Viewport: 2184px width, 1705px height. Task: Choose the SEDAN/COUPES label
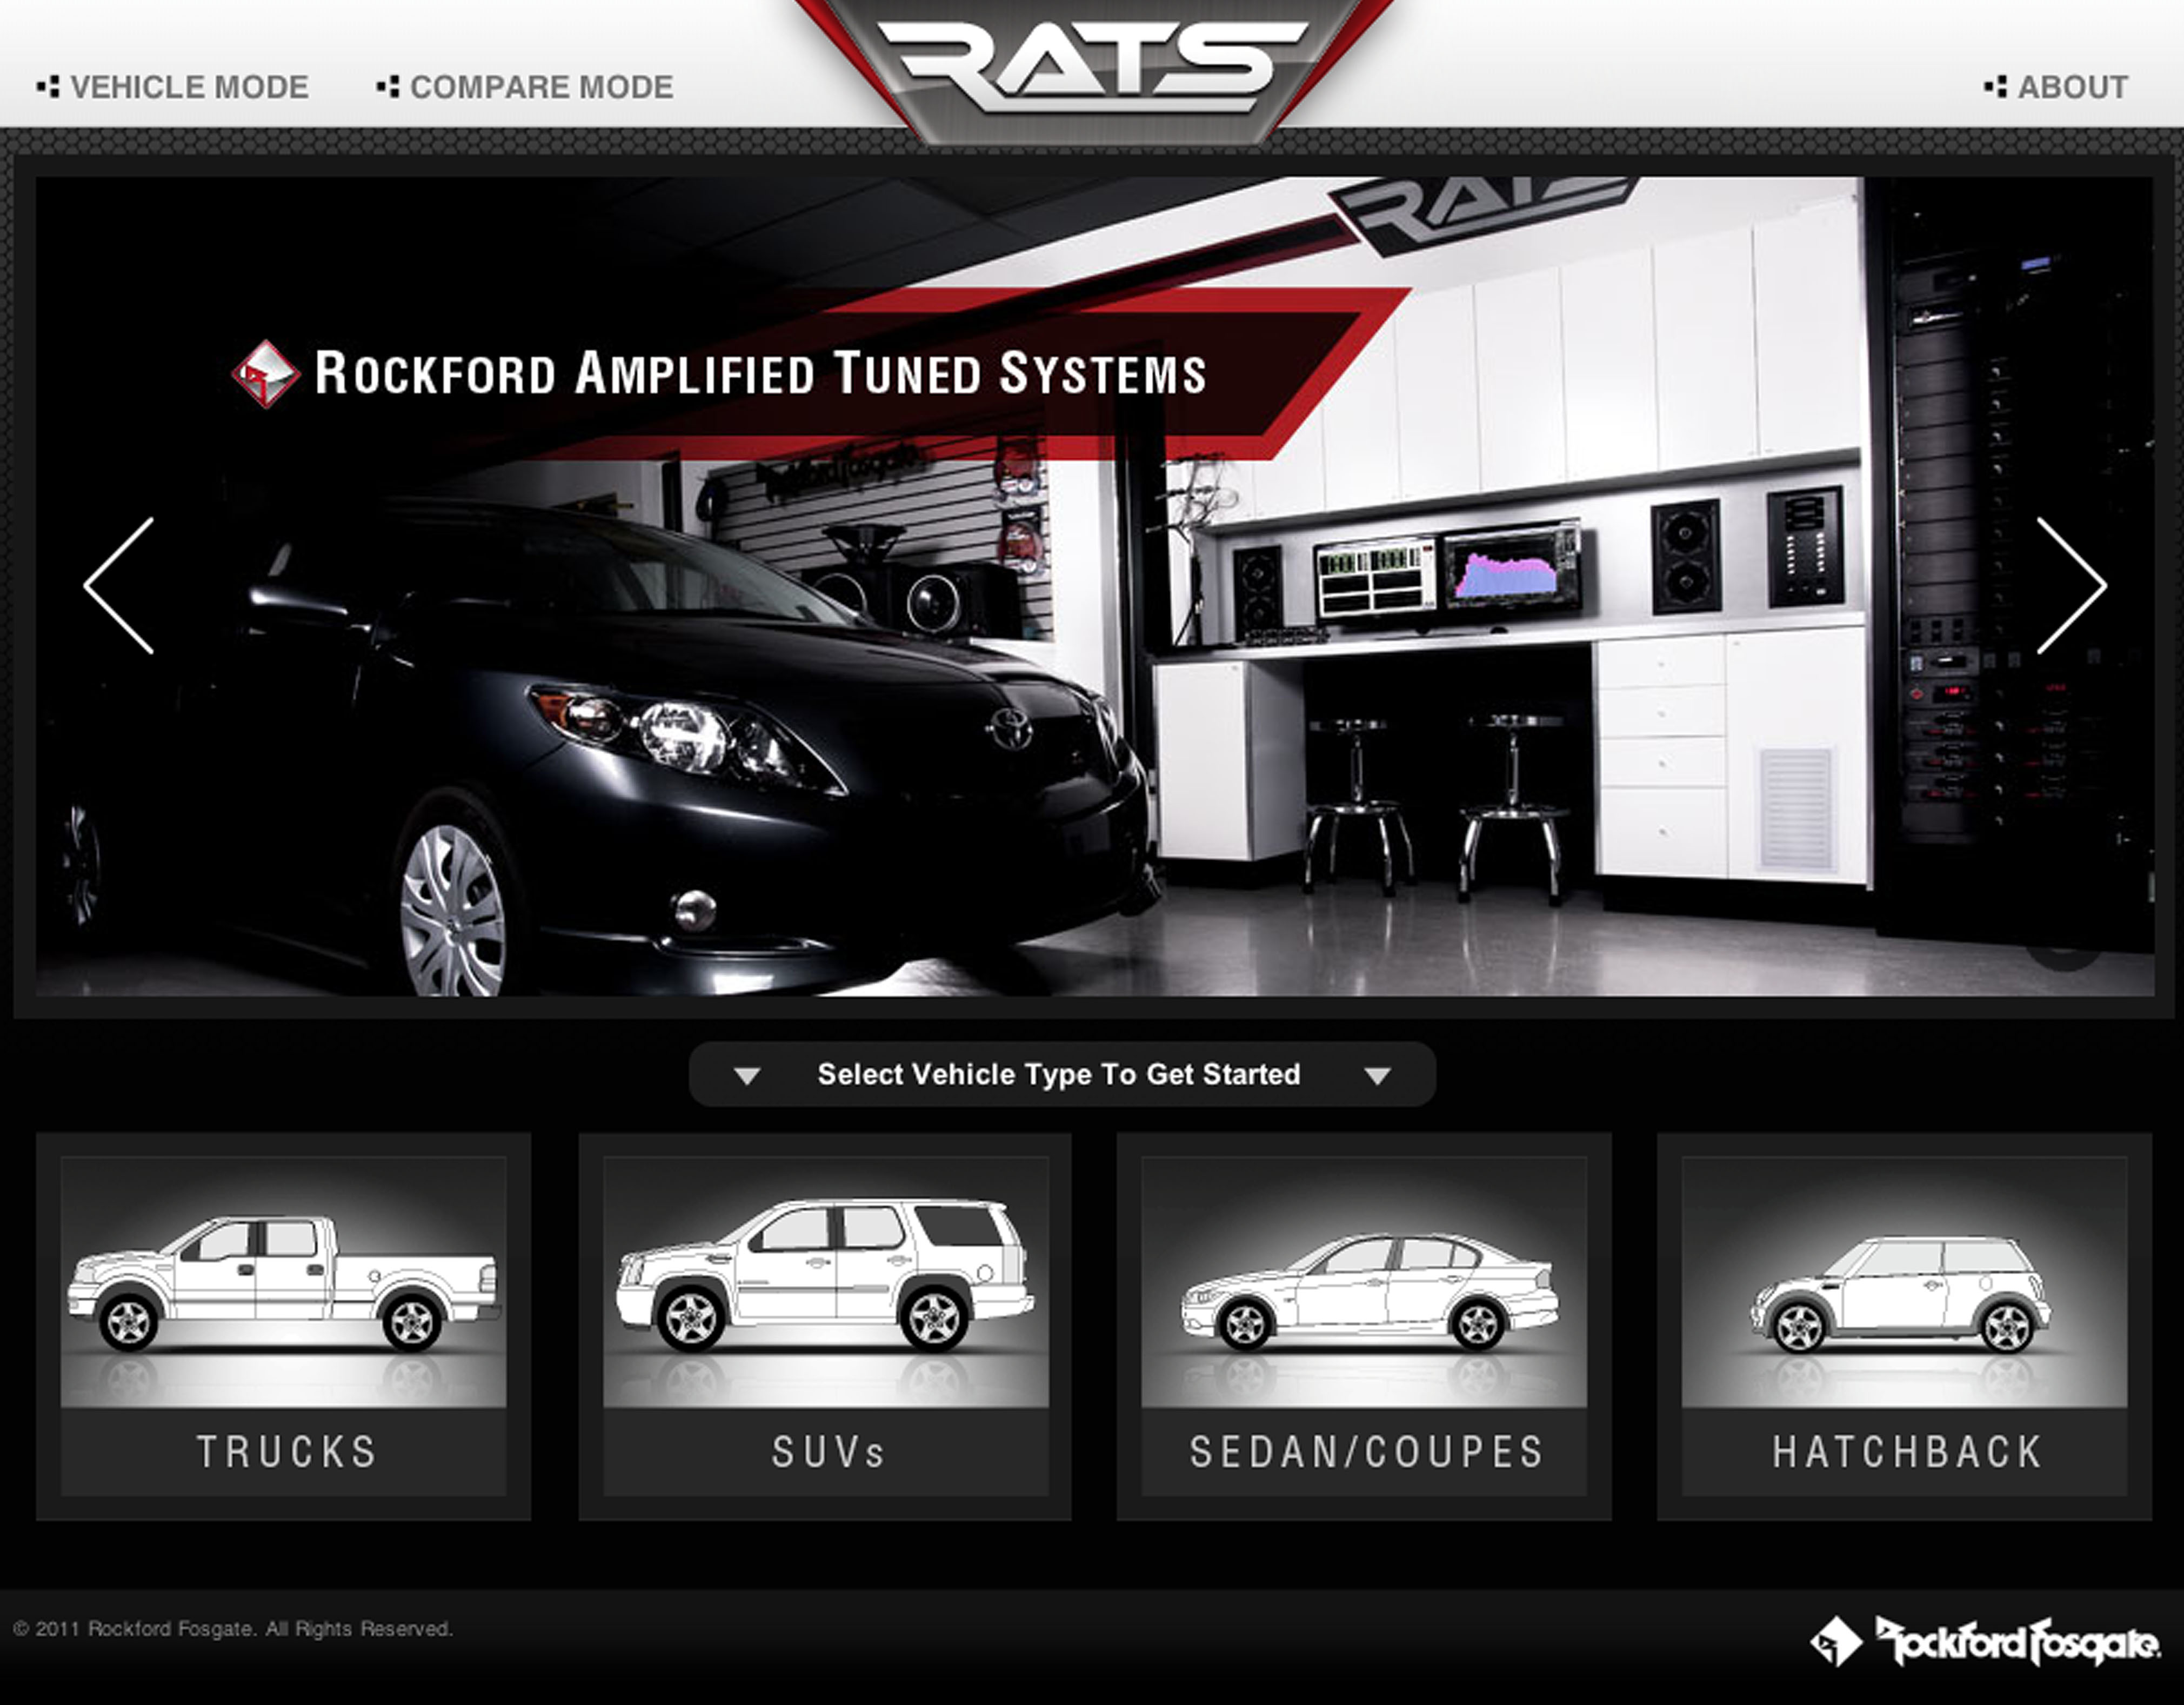pos(1367,1452)
